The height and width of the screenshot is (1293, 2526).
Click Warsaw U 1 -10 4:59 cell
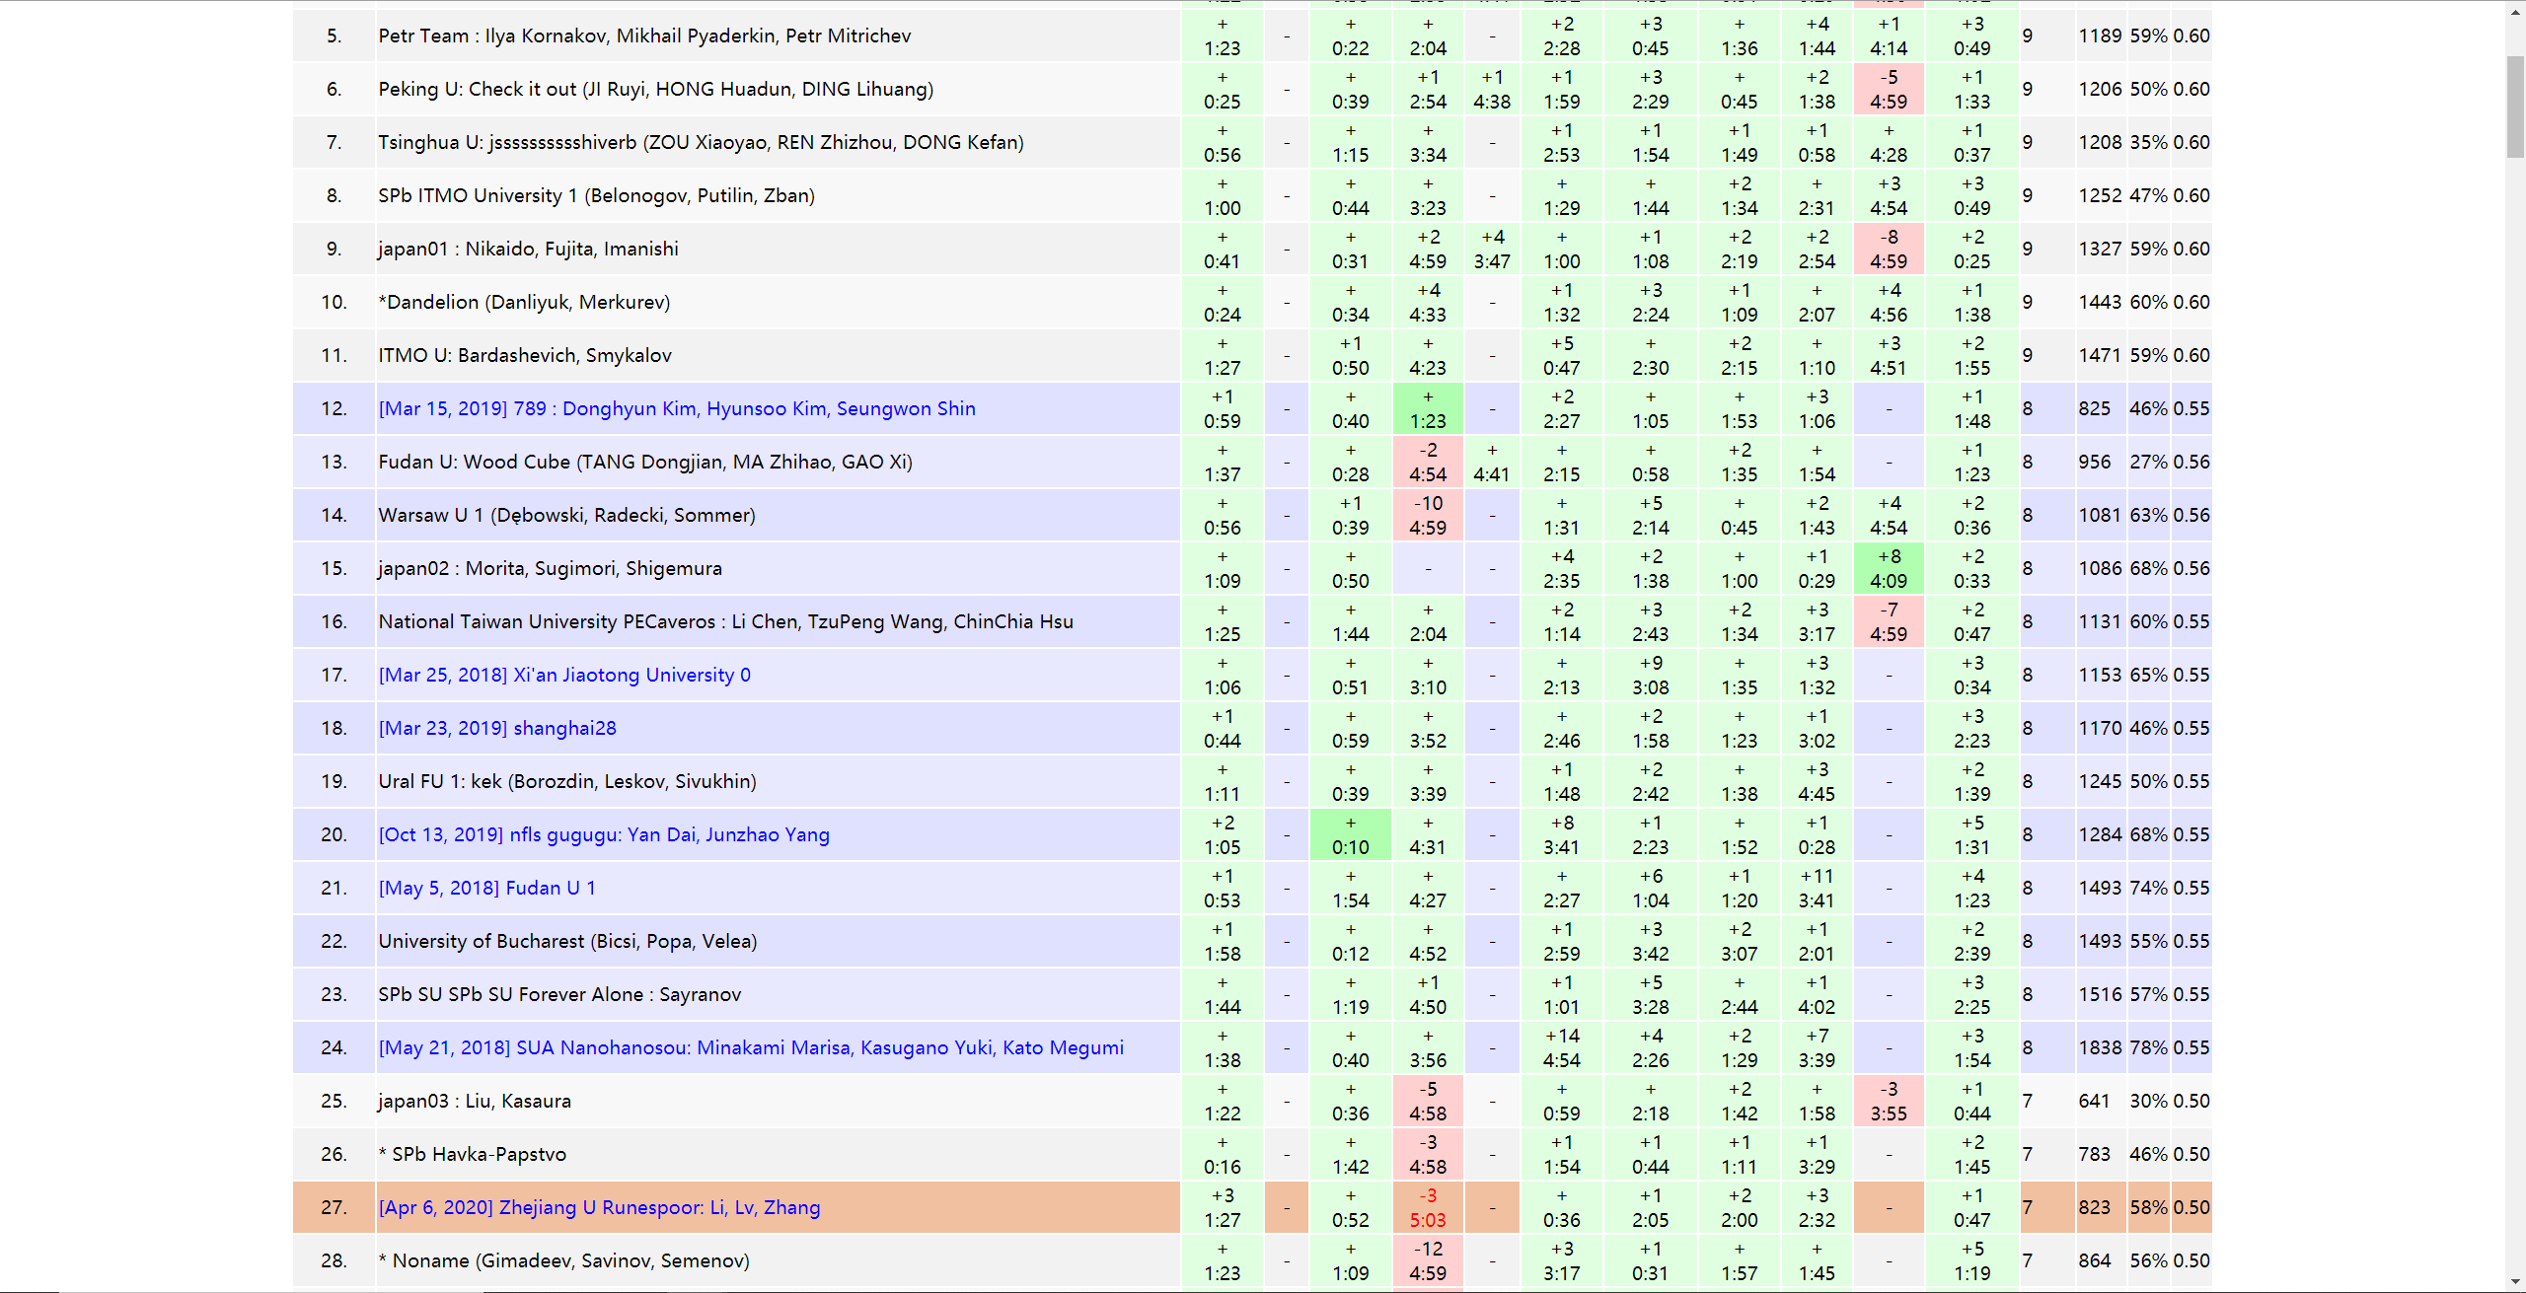pos(1427,515)
